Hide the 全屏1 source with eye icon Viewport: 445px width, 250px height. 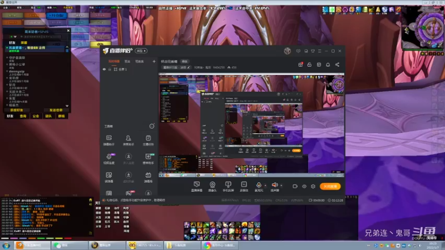click(x=104, y=69)
